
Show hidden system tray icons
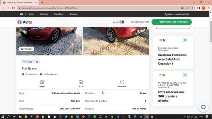185,117
